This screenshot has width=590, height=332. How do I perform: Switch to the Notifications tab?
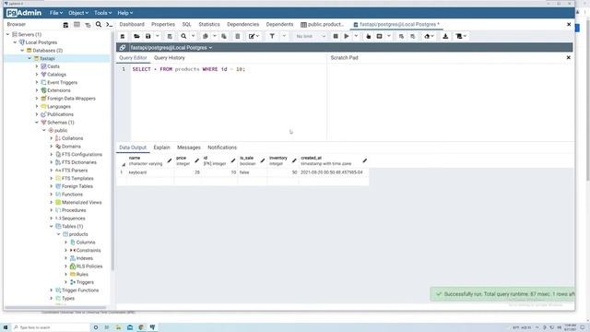(x=222, y=148)
